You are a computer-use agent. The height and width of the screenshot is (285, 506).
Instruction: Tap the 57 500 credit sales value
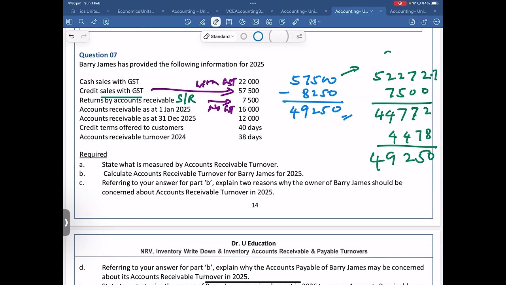point(249,91)
